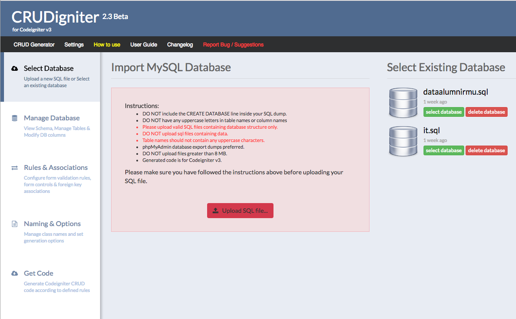Click the dataalumnirmu.sql database name
Viewport: 516px width, 319px height.
(x=455, y=92)
